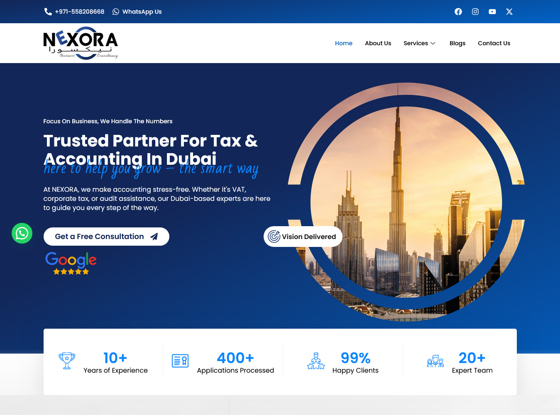Open the X (Twitter) social icon

(x=509, y=12)
